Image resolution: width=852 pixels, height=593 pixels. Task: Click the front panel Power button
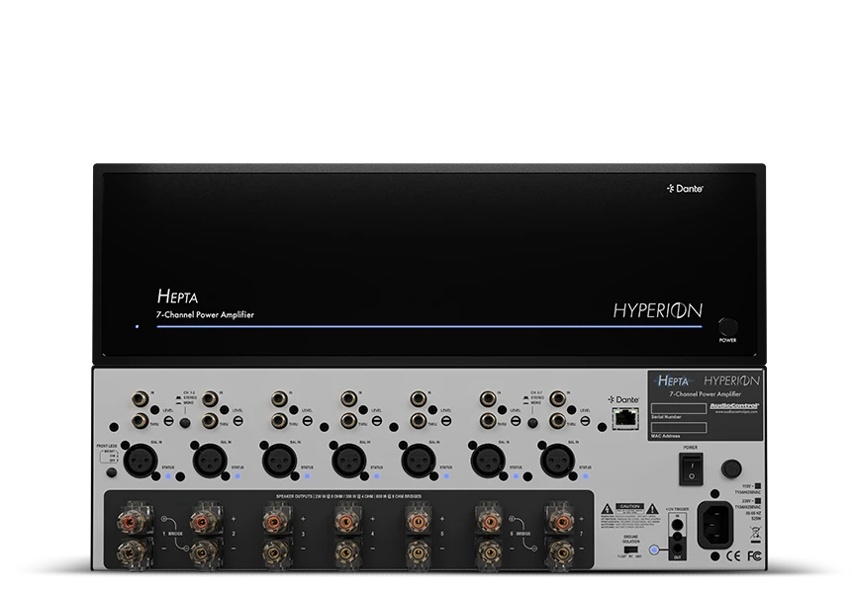click(728, 327)
